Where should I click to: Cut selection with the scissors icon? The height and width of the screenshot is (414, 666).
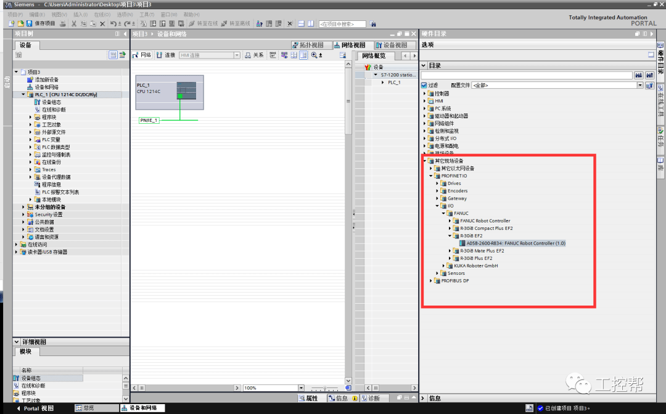coord(74,24)
